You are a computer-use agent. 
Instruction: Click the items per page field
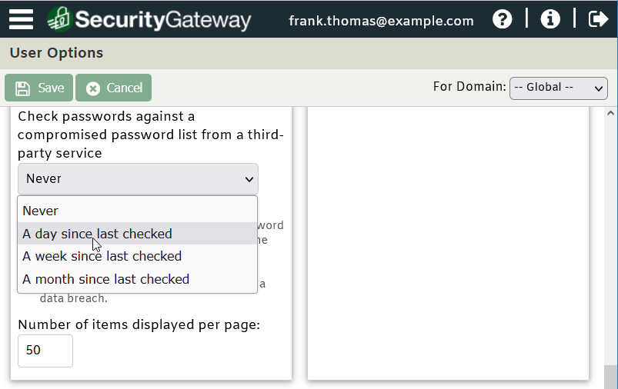45,351
